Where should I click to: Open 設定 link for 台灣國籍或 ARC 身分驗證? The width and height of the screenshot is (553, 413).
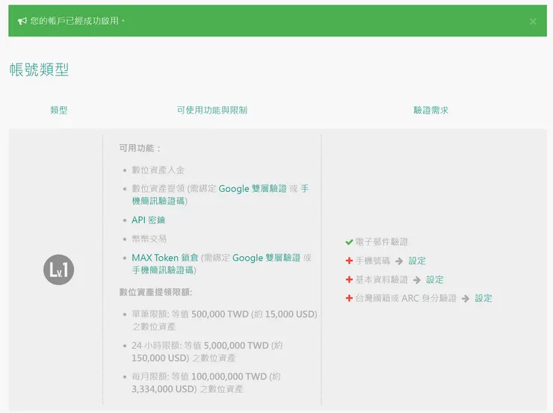[x=484, y=298]
